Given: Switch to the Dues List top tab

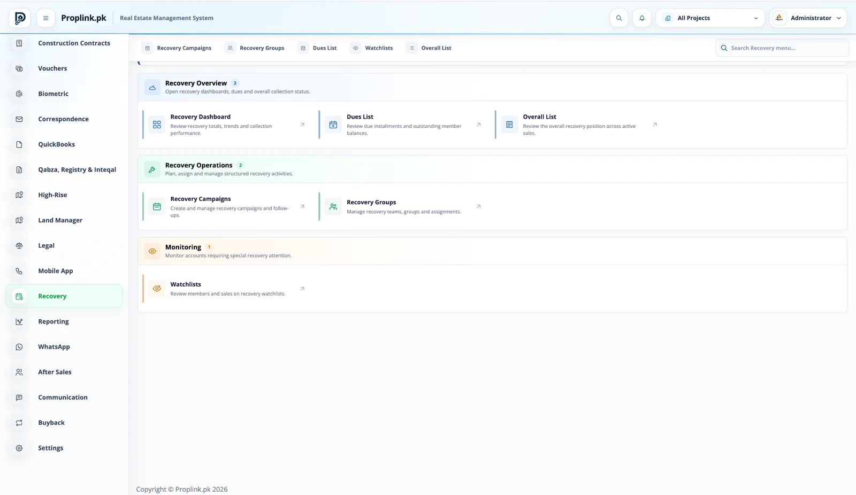Looking at the screenshot, I should click(x=318, y=48).
